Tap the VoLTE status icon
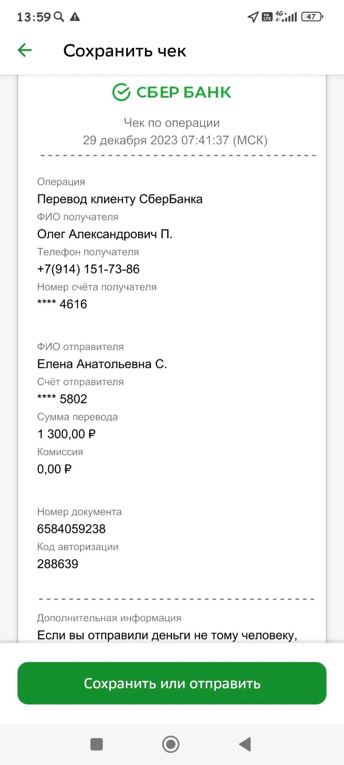The image size is (344, 765). [267, 17]
